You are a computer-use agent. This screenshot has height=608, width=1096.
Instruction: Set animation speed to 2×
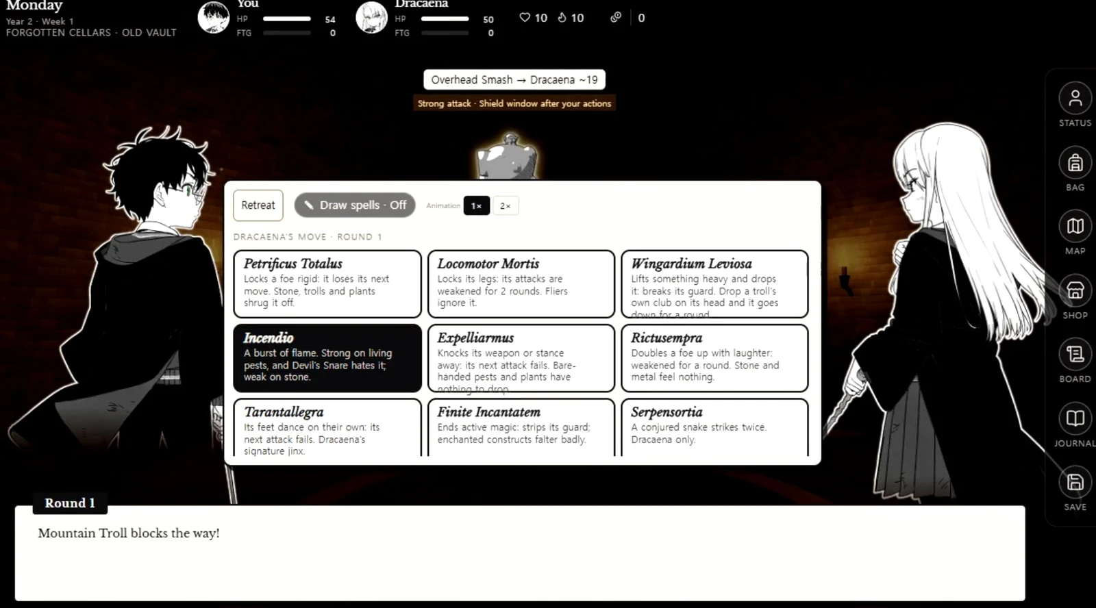click(x=505, y=205)
